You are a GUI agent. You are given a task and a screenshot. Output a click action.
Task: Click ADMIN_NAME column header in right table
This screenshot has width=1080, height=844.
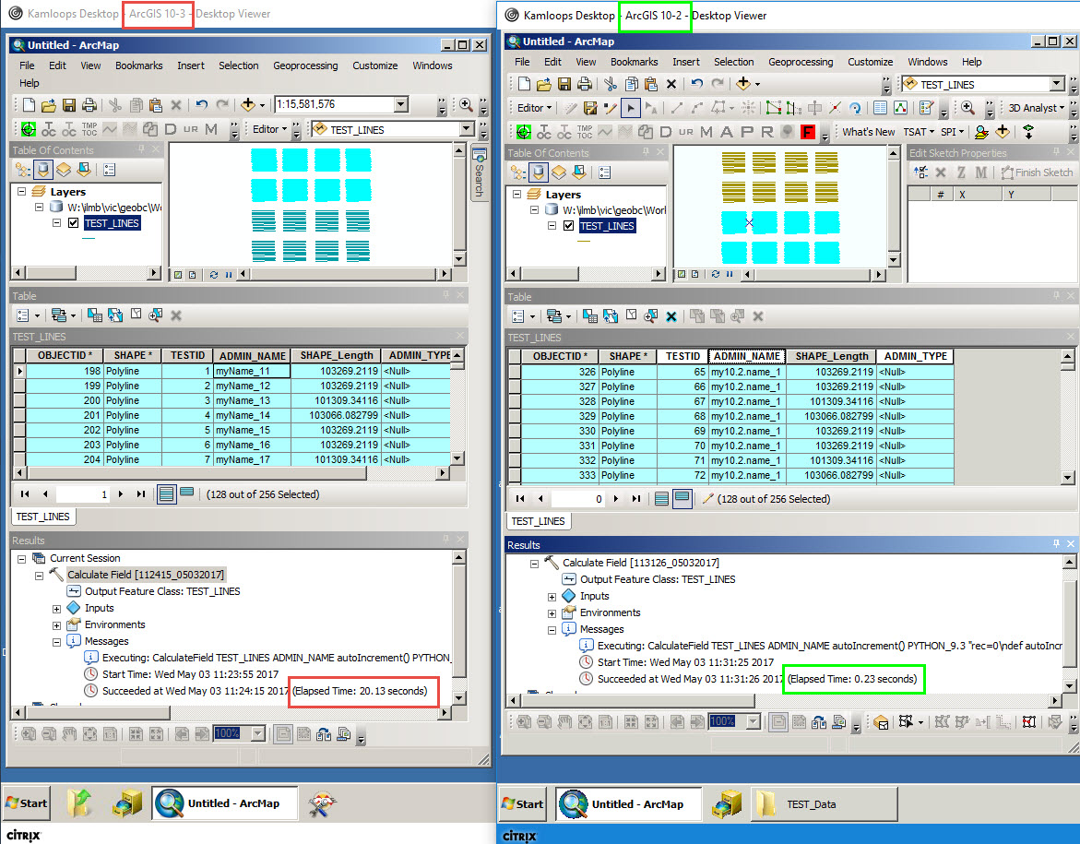point(747,356)
